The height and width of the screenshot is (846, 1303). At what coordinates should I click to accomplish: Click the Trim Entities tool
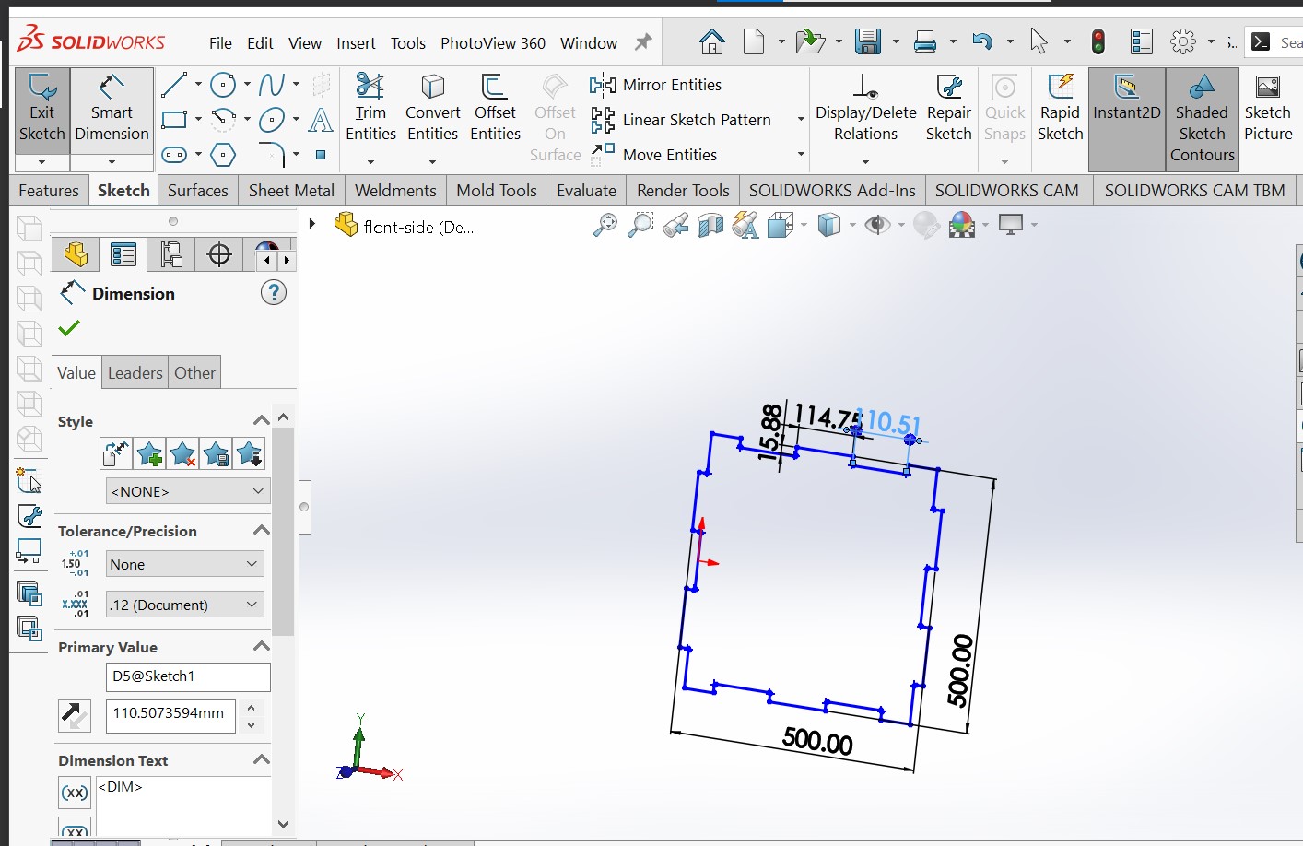point(370,109)
